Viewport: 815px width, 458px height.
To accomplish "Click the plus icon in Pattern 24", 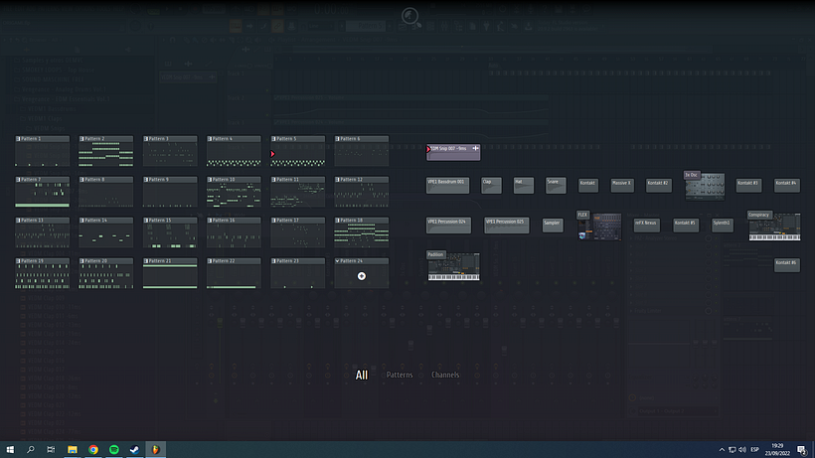I will tap(362, 275).
